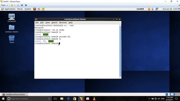Click VMware suspend/pause toolbar icon
Screen dimensions: 180x101
pyautogui.click(x=12, y=5)
